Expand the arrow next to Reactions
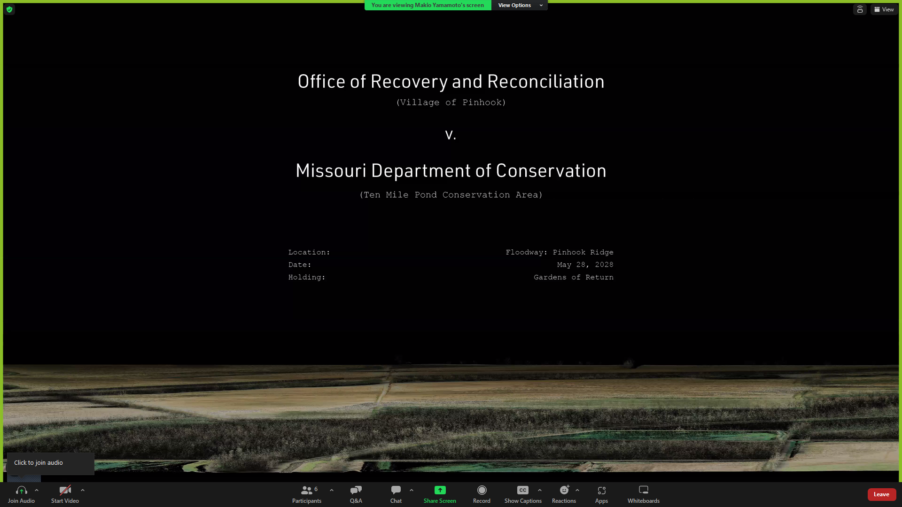 point(577,490)
